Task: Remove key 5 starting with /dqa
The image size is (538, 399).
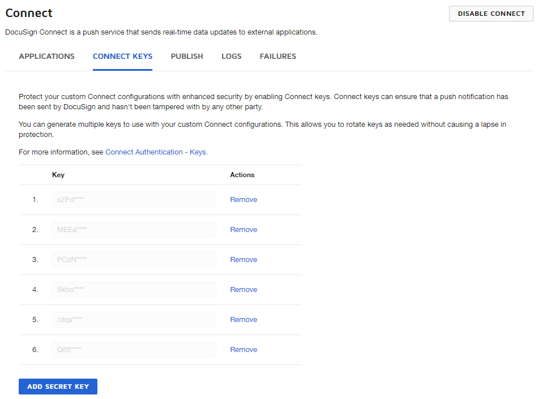Action: [244, 319]
